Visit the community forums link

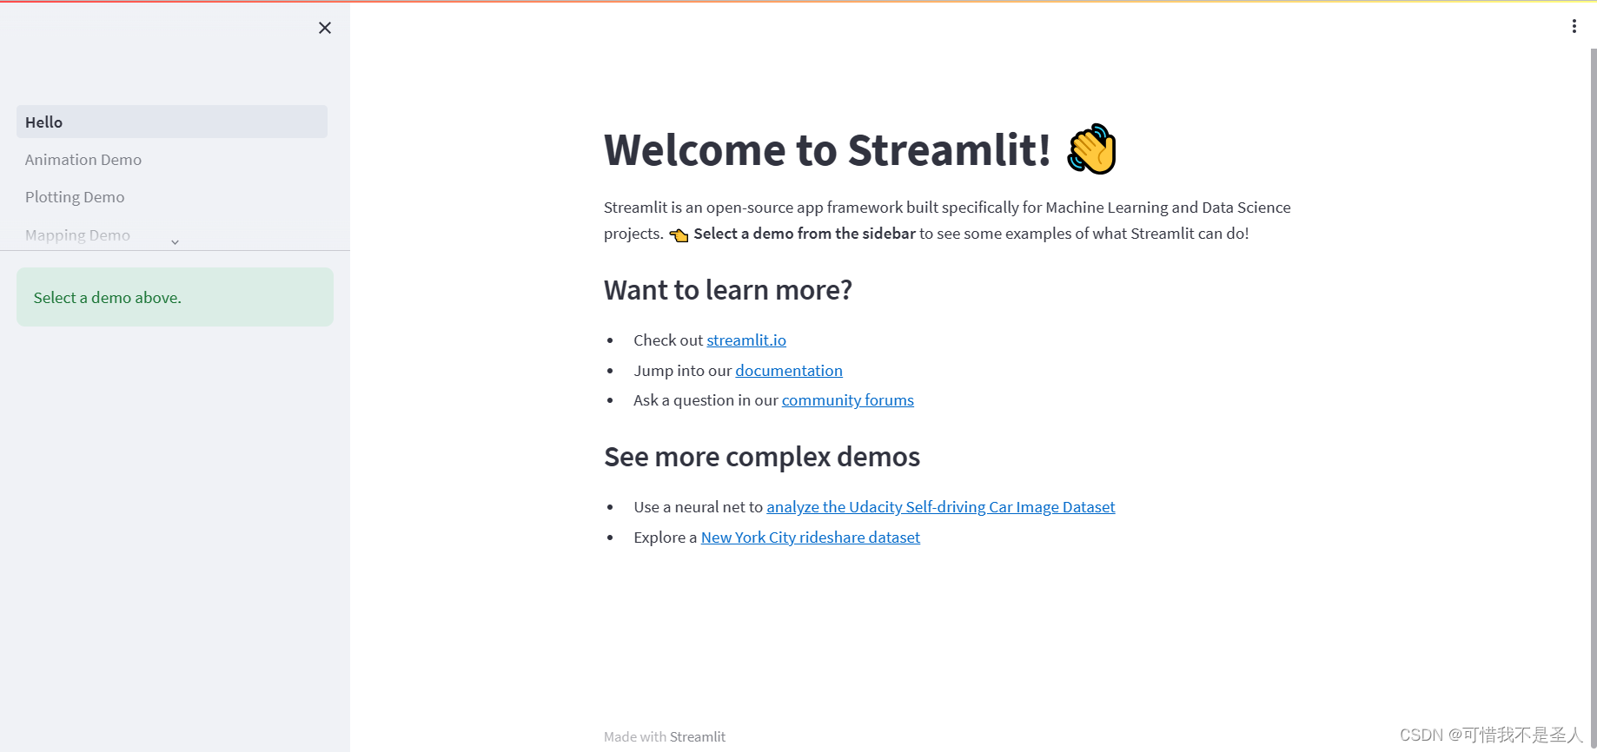coord(848,400)
